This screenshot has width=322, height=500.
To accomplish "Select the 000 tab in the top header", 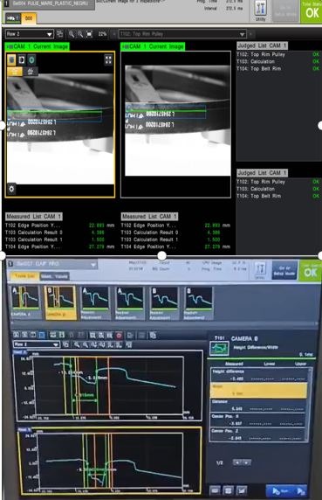I will coord(29,18).
